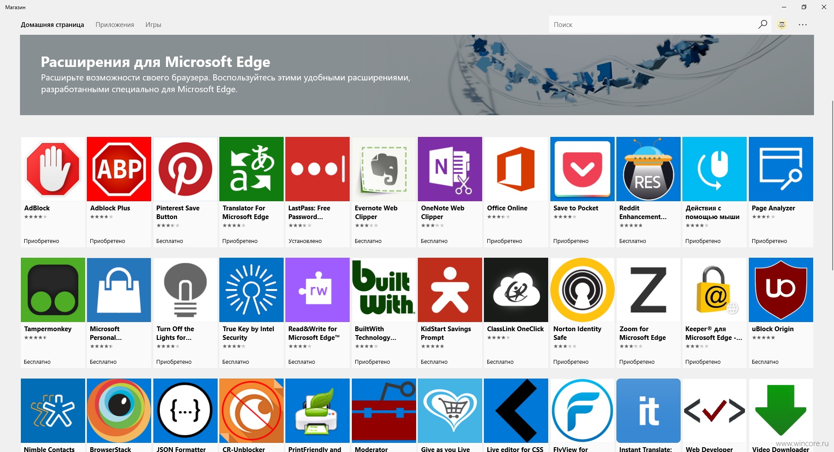Open the Office Online title link
The image size is (834, 452).
(x=507, y=208)
